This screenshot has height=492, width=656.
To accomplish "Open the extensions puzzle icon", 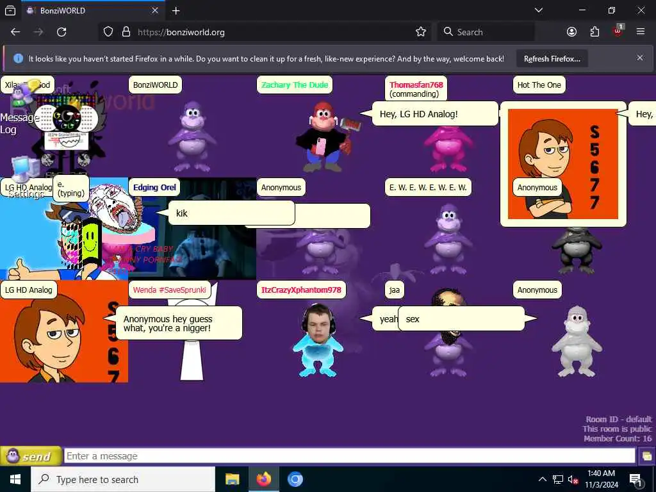I will (x=594, y=32).
